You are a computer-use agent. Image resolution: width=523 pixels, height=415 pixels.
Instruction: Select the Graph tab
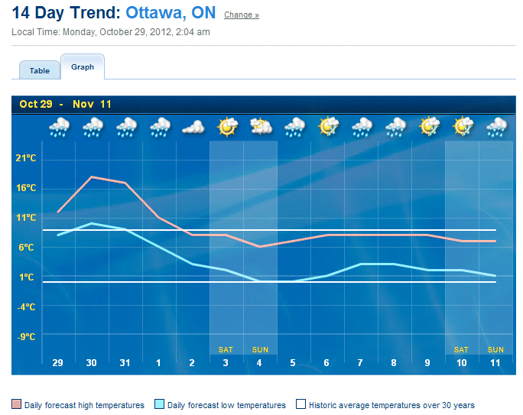pos(83,67)
